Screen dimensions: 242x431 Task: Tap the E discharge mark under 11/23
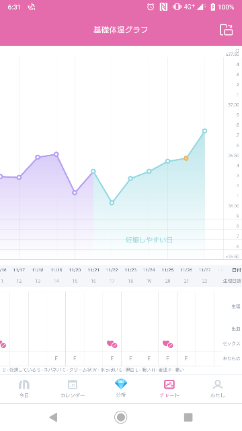(130, 358)
